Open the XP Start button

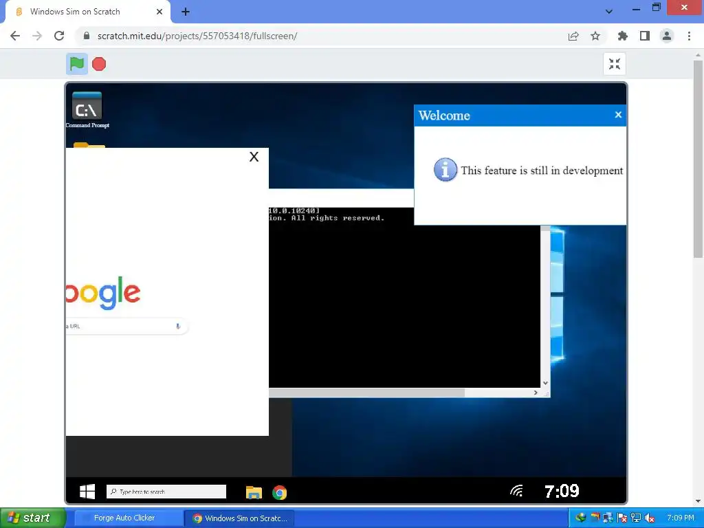pos(32,518)
